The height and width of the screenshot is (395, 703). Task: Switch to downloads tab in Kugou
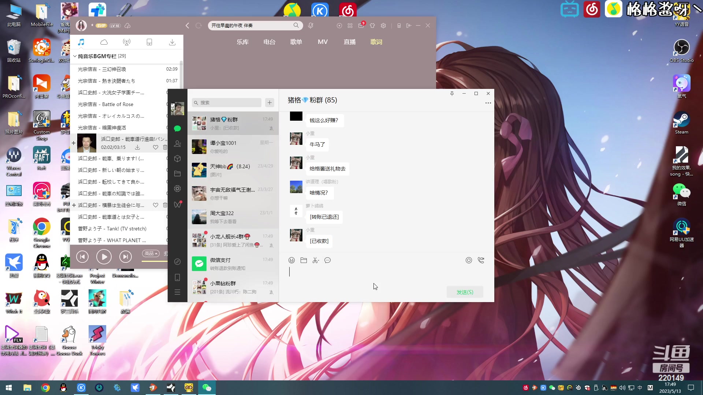click(x=172, y=42)
